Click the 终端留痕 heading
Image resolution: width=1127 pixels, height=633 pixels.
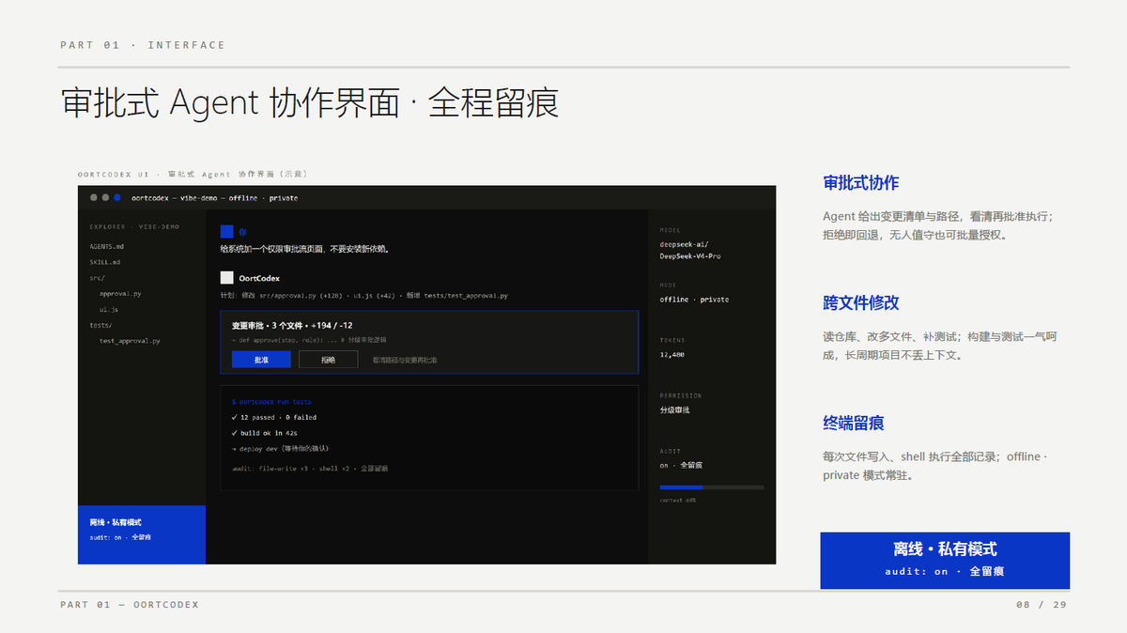(854, 424)
